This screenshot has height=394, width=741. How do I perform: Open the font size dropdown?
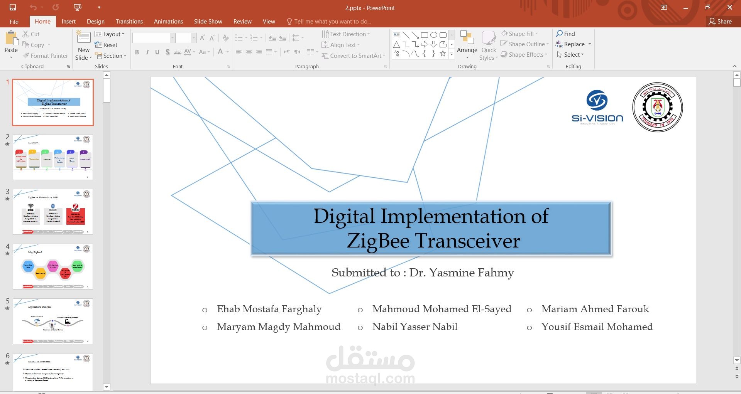point(193,38)
